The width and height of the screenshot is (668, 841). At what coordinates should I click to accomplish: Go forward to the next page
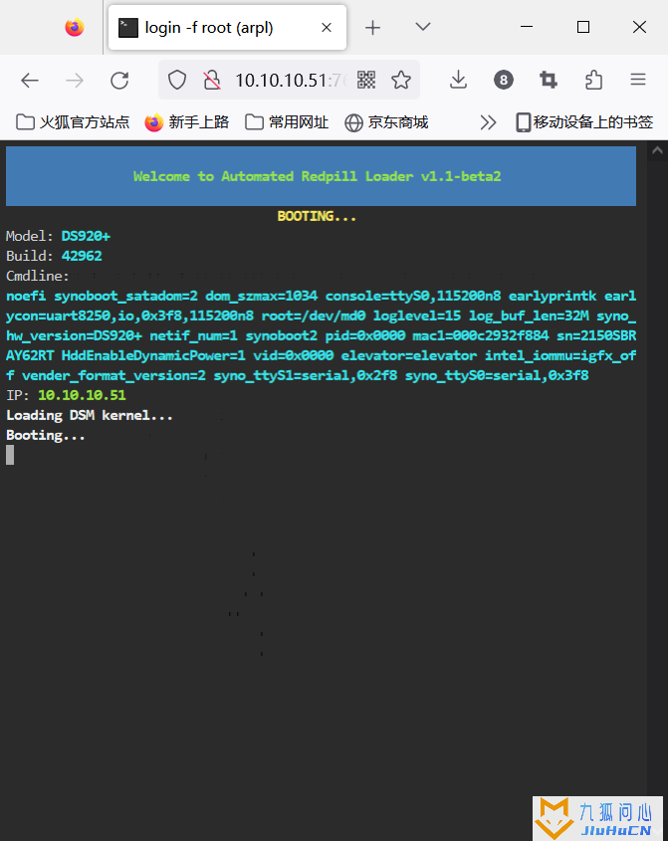pos(75,81)
